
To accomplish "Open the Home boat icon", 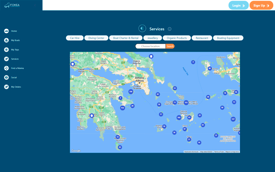I will coord(6,31).
